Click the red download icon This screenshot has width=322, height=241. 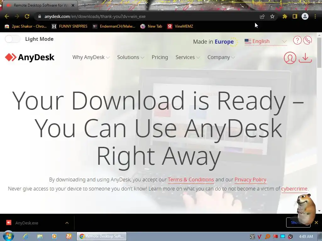tap(305, 58)
